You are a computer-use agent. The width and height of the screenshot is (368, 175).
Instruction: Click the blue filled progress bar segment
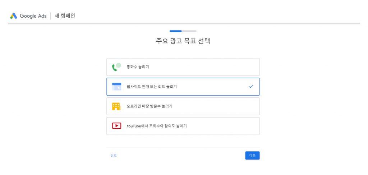coord(175,31)
